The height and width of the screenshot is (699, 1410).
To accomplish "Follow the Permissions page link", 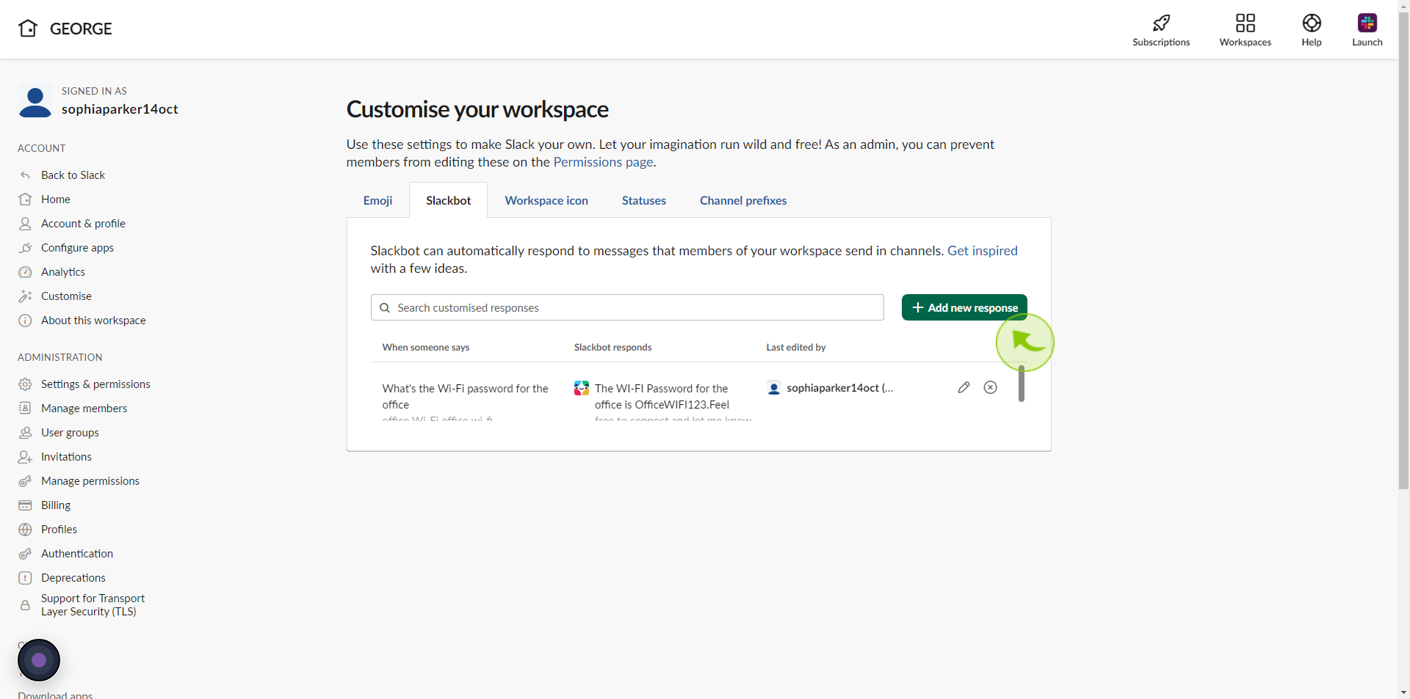I will [603, 162].
